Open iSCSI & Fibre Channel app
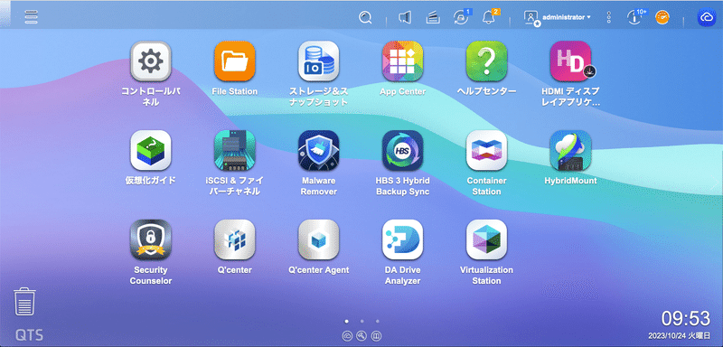This screenshot has width=723, height=347. click(235, 150)
